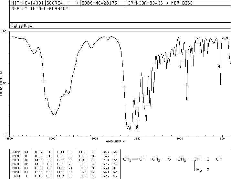Screen dimensions: 231x179
Task: Click the 4000 tick on wavenumber axis
Action: click(9, 139)
